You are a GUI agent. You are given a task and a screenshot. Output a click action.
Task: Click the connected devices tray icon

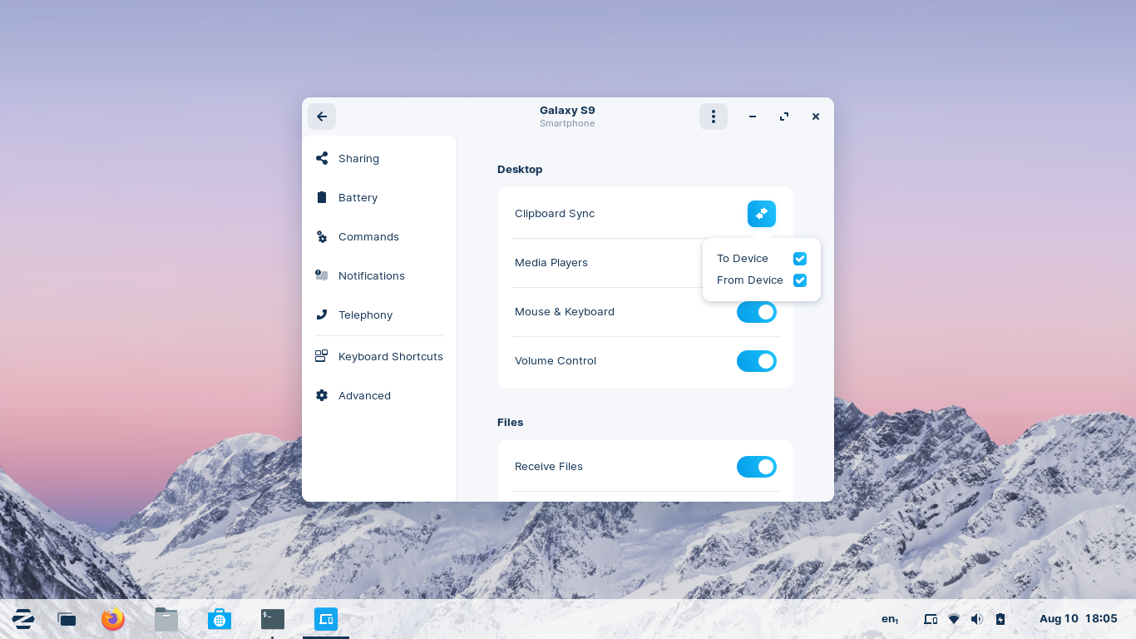tap(931, 619)
